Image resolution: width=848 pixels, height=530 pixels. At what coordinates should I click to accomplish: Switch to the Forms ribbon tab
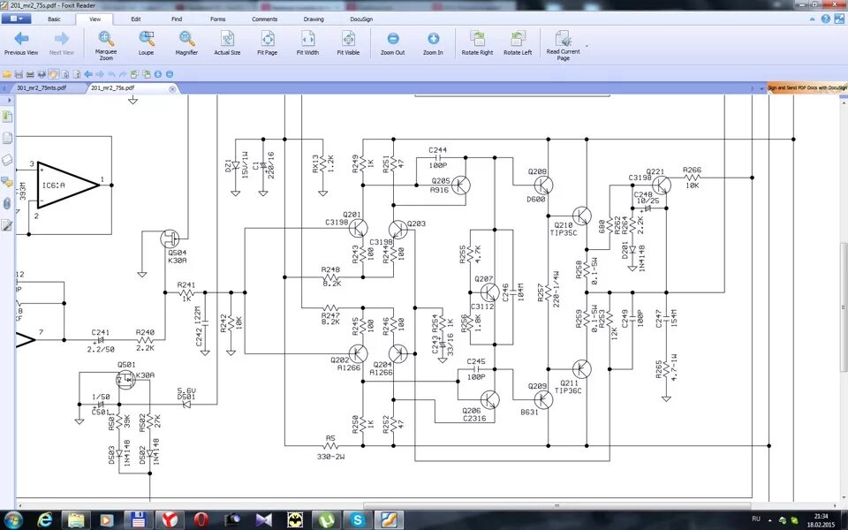coord(218,19)
